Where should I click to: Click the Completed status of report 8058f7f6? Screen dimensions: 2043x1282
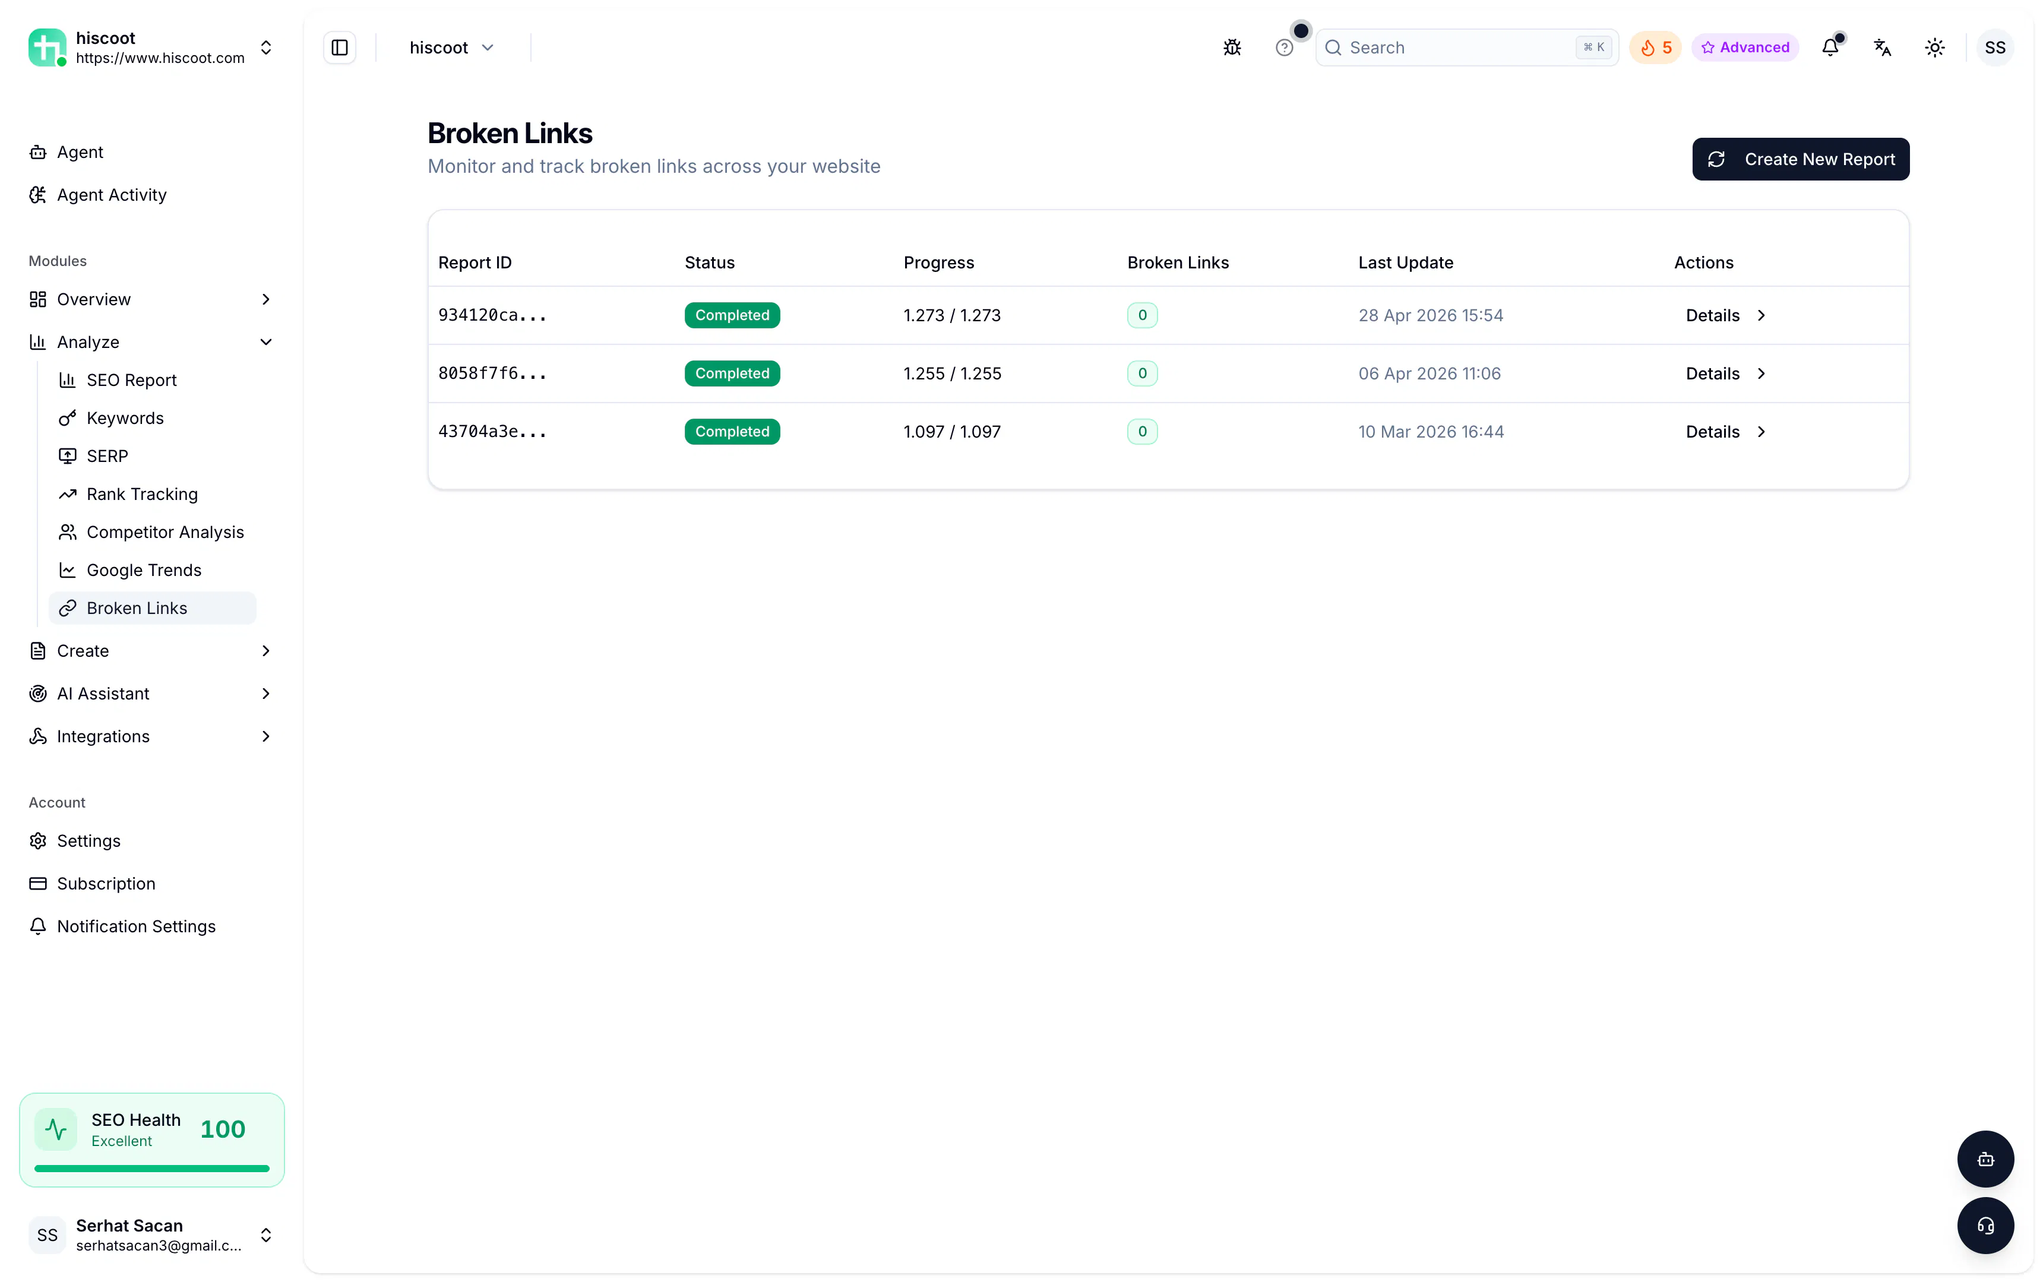[732, 374]
